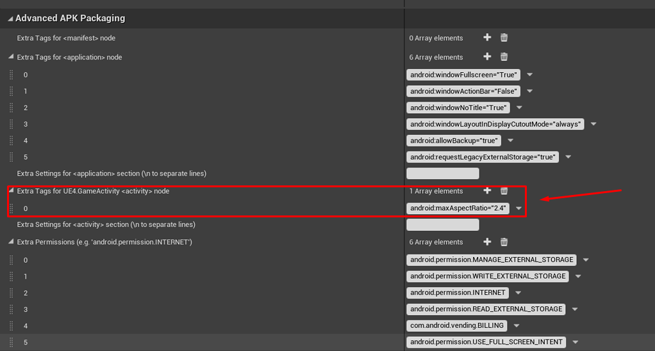655x351 pixels.
Task: Add a new Extra Permissions element
Action: coord(487,242)
